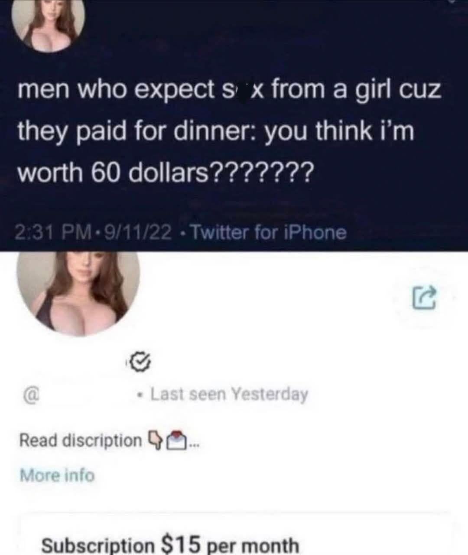468x555 pixels.
Task: Tap the envelope emoji in bio
Action: click(x=175, y=440)
